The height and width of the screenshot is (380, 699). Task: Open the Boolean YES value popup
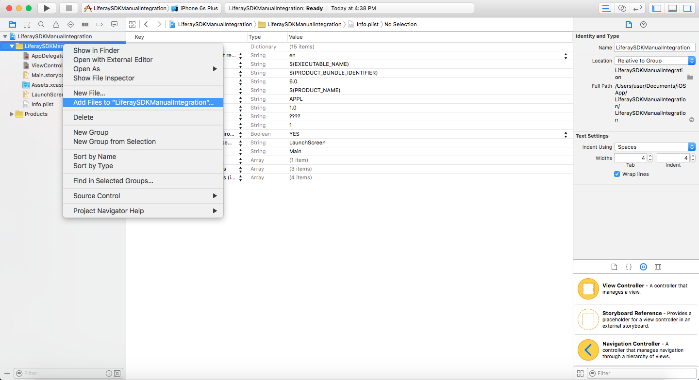[566, 134]
